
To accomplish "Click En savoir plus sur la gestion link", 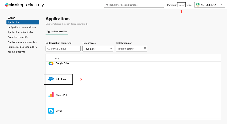I will [65, 24].
